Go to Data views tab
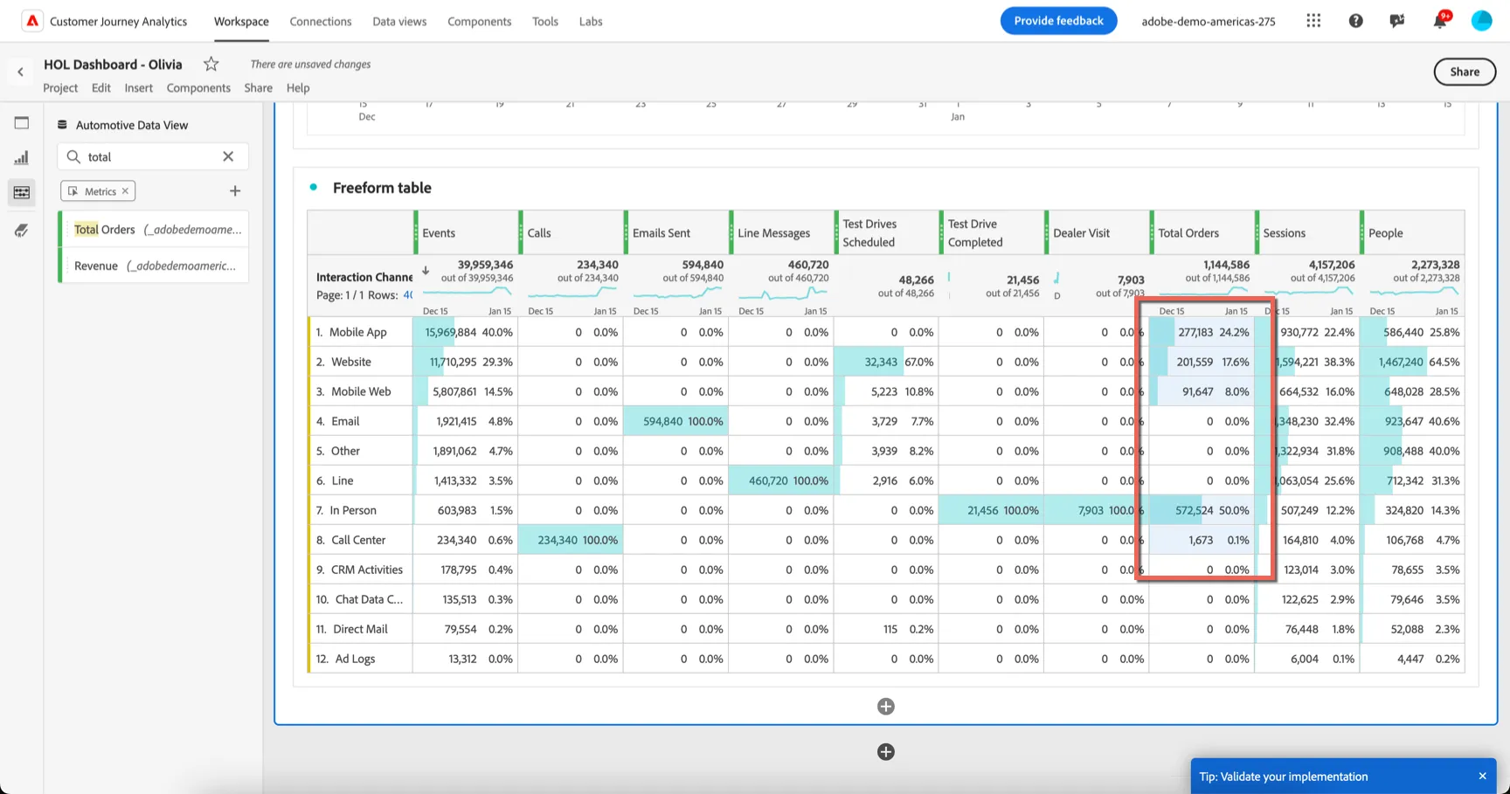This screenshot has height=794, width=1510. coord(399,21)
